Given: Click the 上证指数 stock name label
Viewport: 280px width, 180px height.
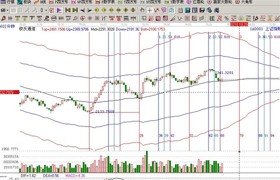Looking at the screenshot, I should click(x=272, y=29).
